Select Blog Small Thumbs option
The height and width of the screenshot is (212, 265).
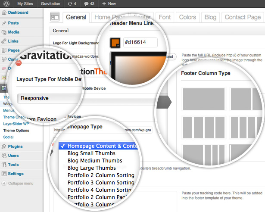click(91, 153)
